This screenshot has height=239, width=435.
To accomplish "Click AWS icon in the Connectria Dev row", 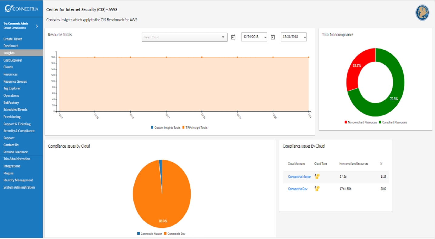I will (317, 188).
